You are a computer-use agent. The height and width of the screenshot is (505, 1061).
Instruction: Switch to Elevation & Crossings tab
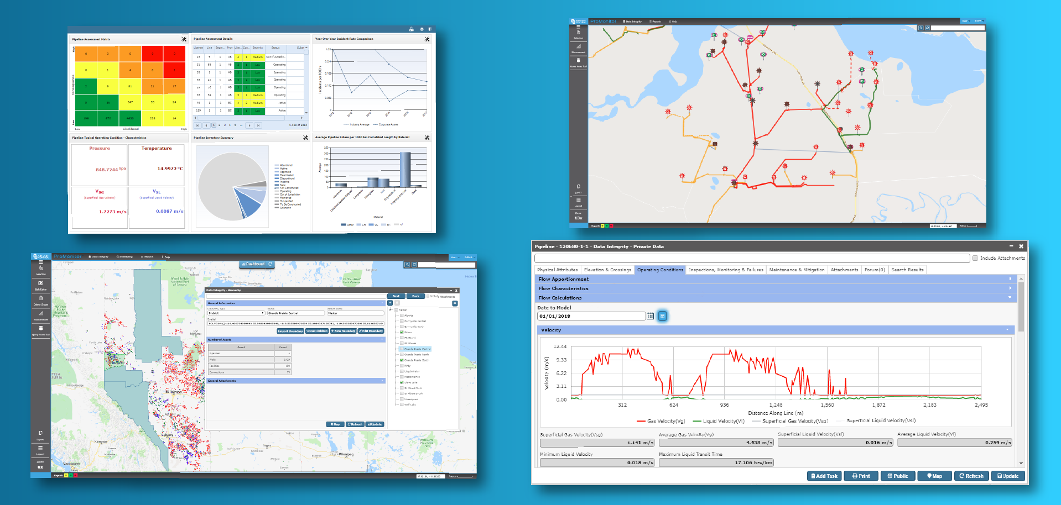coord(607,270)
